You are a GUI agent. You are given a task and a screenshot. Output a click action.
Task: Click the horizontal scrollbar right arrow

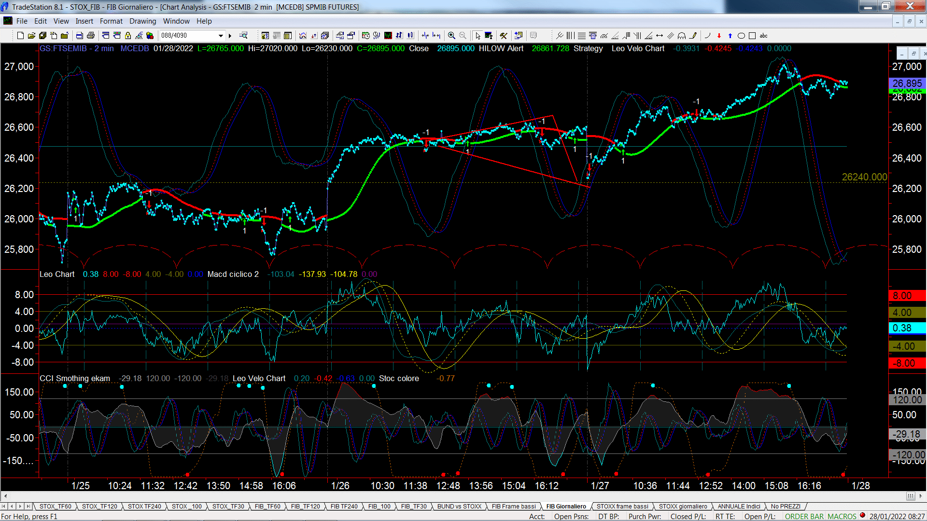pos(921,496)
